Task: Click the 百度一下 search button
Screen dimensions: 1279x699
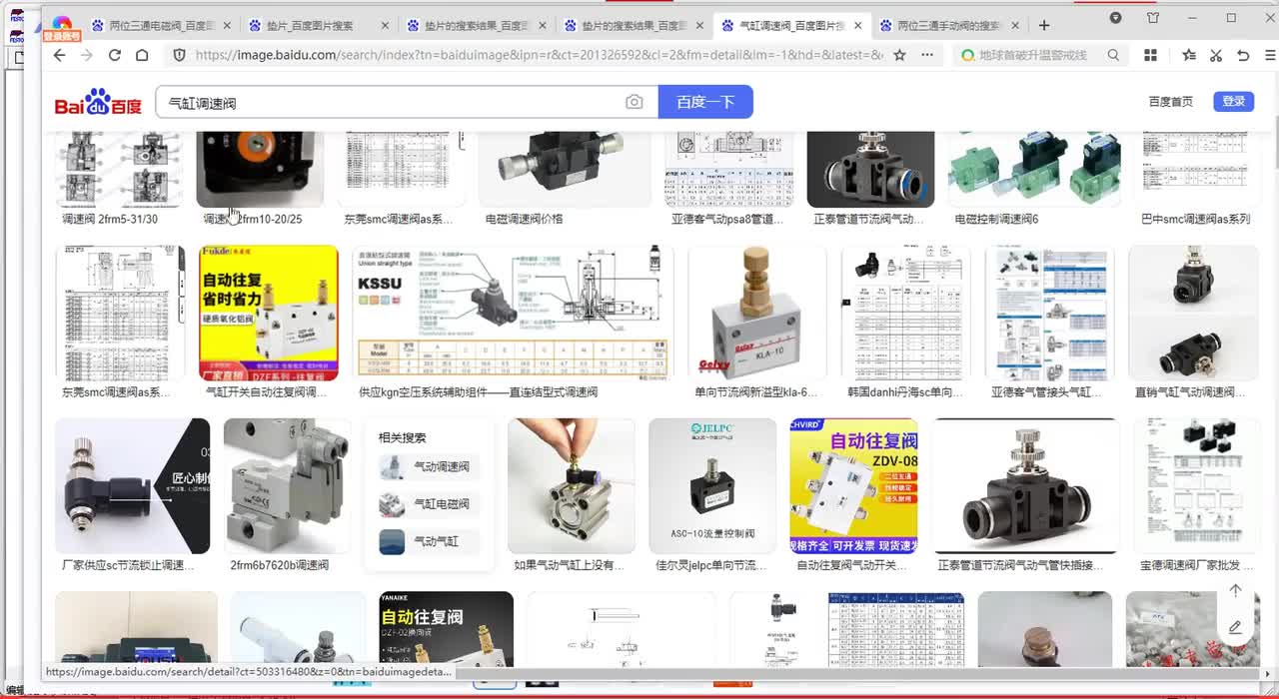Action: pos(705,102)
